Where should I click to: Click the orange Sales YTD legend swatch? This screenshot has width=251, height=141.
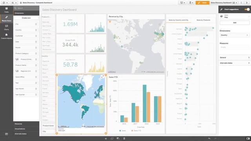click(x=132, y=131)
